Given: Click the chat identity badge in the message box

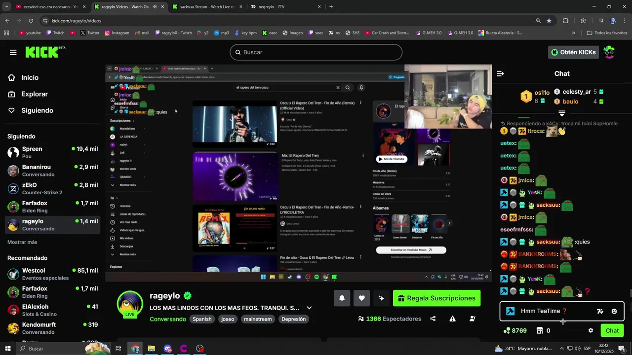Looking at the screenshot, I should 511,311.
